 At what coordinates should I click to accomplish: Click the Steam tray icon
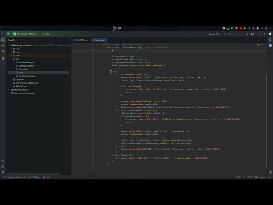224,28
